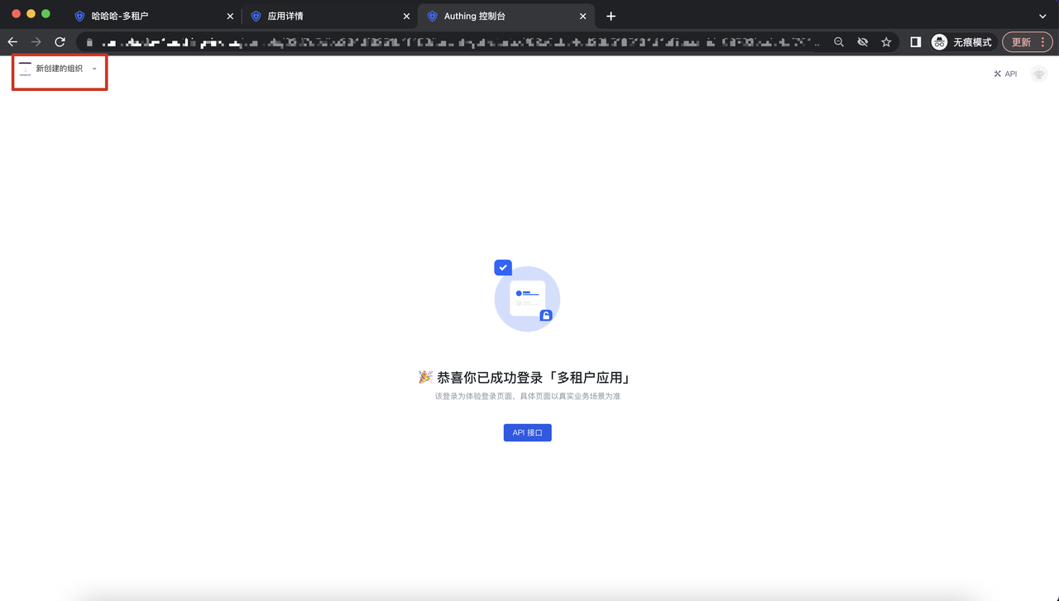Go back to the previous page

(x=12, y=42)
